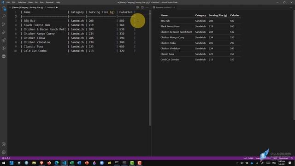Click 'Chicken Vindaloo' in the editor

pos(37,42)
